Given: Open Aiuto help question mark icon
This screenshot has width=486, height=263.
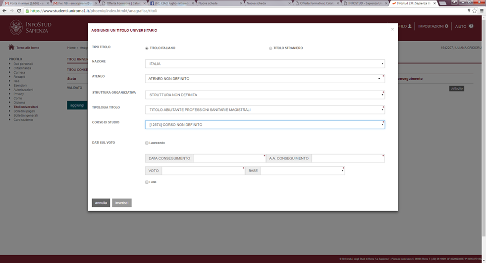Looking at the screenshot, I should (x=471, y=26).
